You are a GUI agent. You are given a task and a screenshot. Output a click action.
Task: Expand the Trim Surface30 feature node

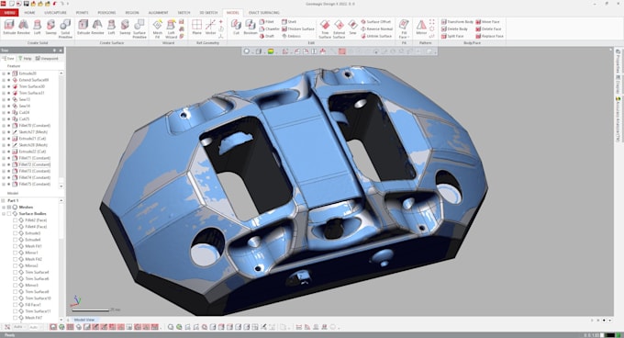click(x=4, y=86)
